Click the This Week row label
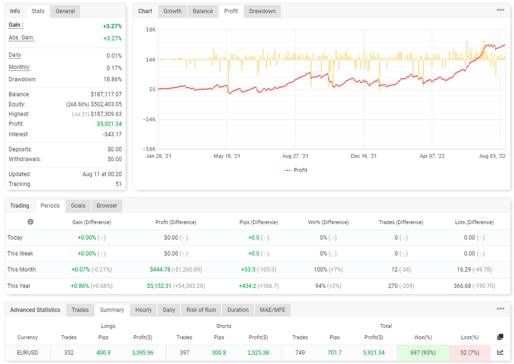 click(x=20, y=253)
